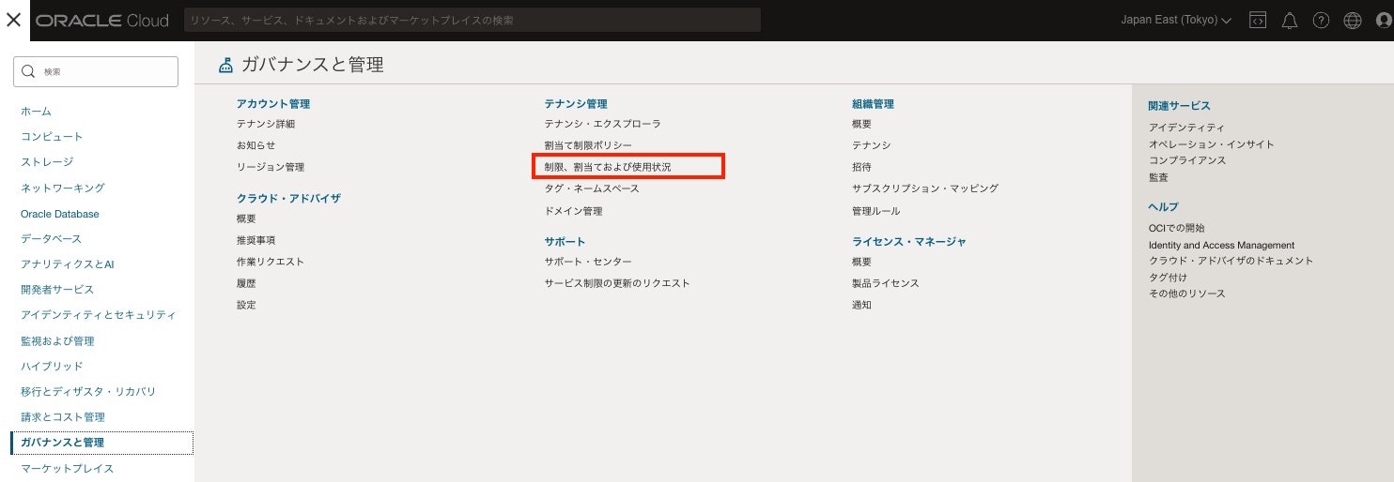Open コンプライアンス link
1394x482 pixels.
pyautogui.click(x=1187, y=160)
